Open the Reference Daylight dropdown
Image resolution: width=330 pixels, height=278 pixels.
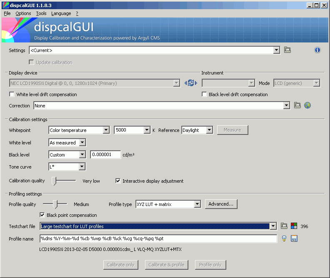209,130
